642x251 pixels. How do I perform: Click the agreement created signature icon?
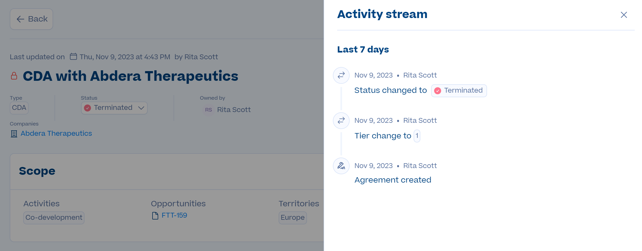pyautogui.click(x=341, y=166)
